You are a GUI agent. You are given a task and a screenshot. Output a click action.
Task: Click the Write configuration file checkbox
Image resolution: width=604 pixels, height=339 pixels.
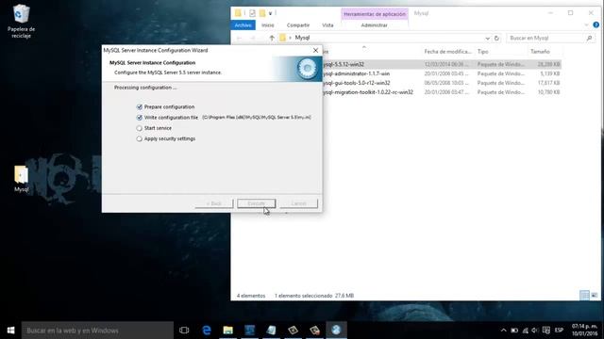140,118
